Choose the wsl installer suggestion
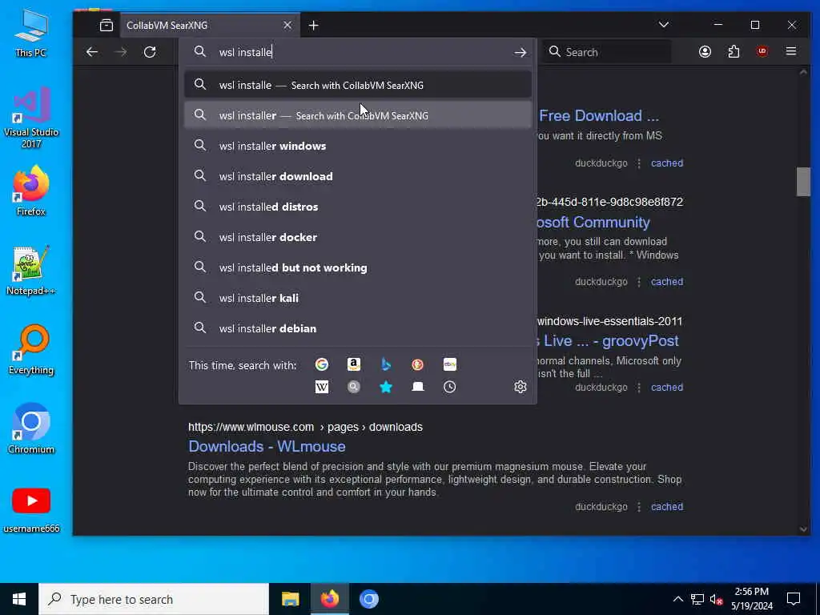 [x=358, y=115]
